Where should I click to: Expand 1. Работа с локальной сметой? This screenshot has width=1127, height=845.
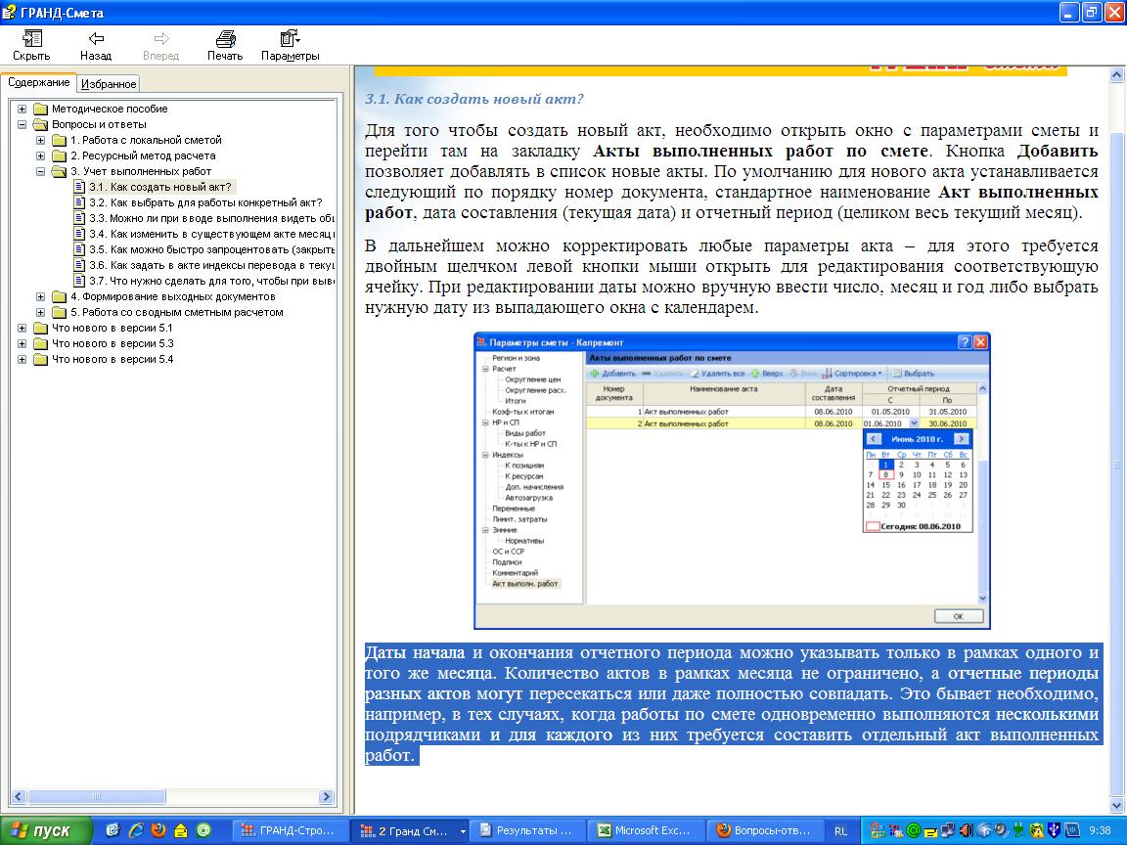click(x=41, y=140)
